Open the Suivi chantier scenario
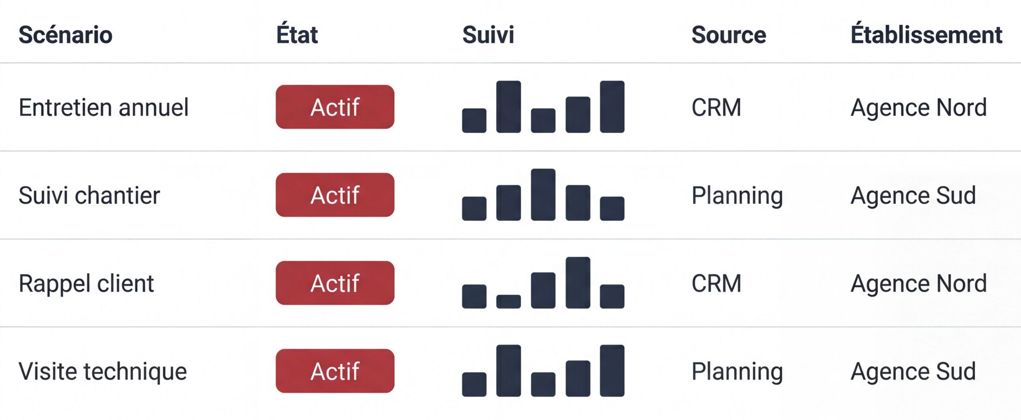This screenshot has height=420, width=1021. [89, 196]
